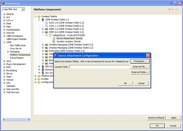Collapse the J2ME preferences category
This screenshot has width=183, height=131.
[x=4, y=42]
